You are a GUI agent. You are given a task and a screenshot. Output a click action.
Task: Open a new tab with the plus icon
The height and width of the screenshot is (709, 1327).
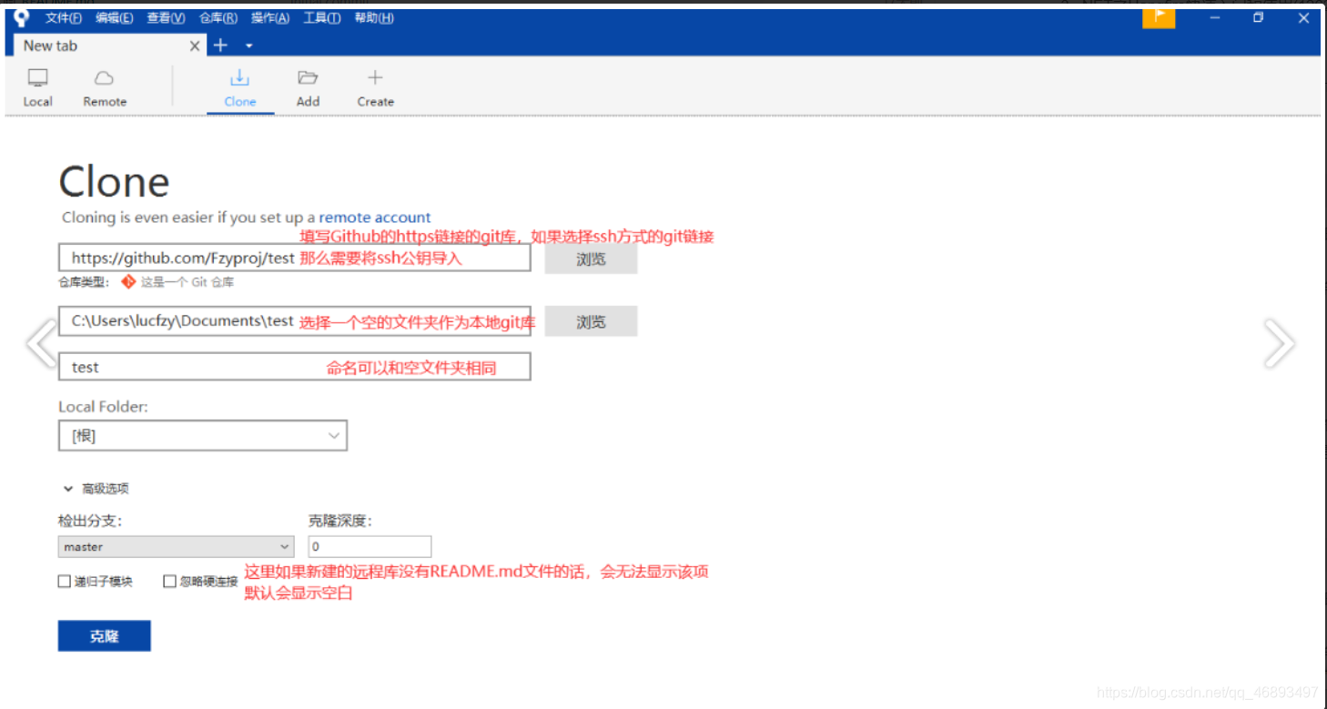(x=219, y=45)
